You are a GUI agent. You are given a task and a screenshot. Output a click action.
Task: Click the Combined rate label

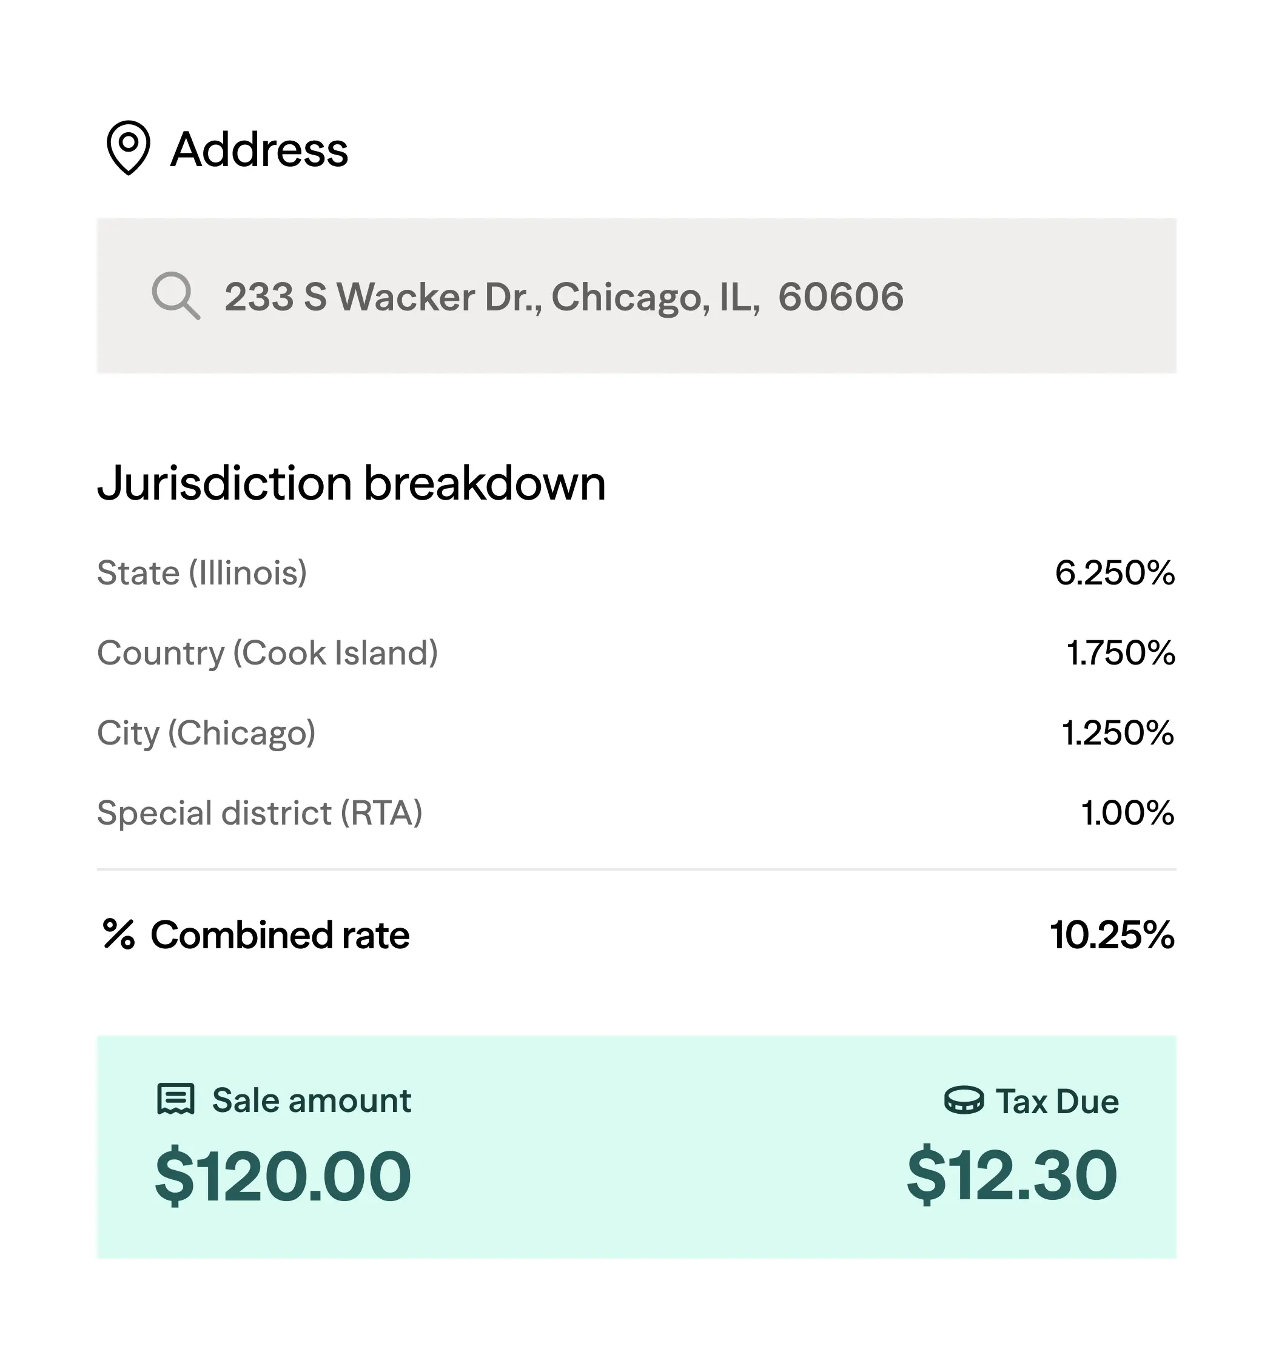point(280,934)
